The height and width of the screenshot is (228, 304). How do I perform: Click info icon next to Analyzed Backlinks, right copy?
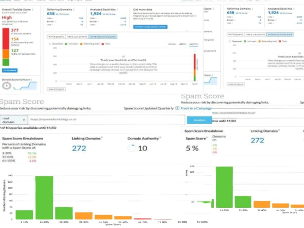pos(294,9)
